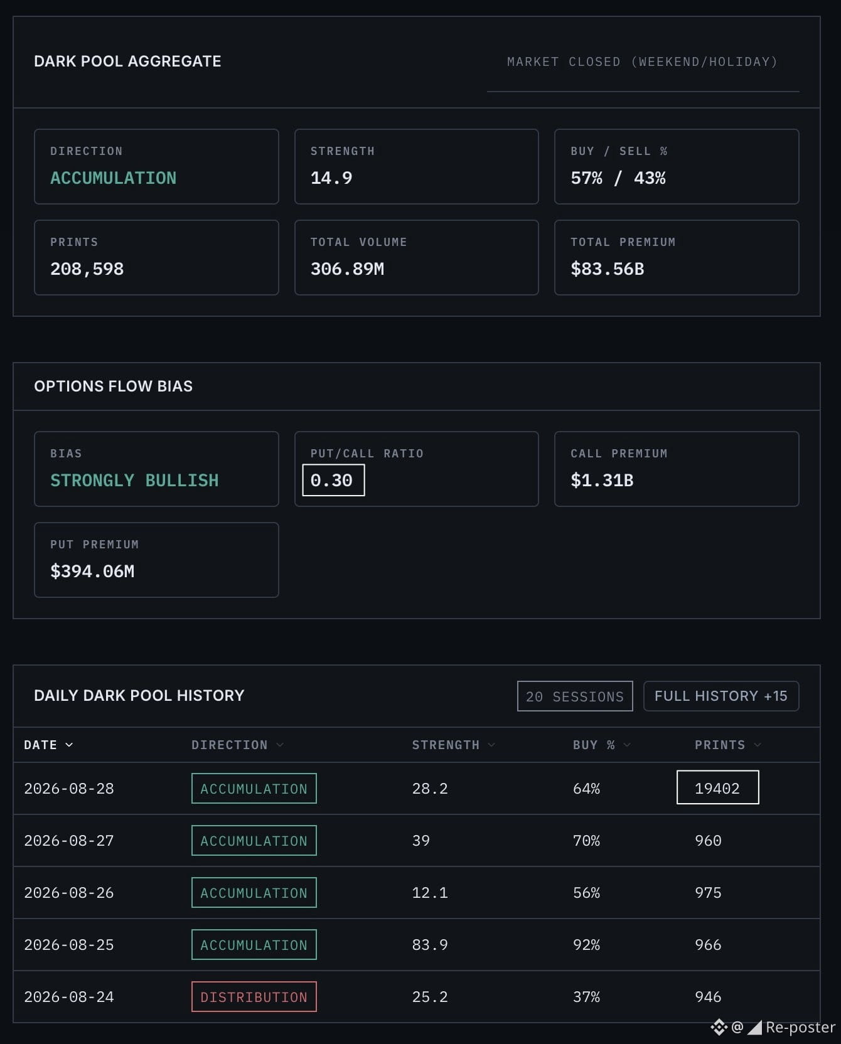Select the 20 SESSIONS view

pyautogui.click(x=575, y=696)
